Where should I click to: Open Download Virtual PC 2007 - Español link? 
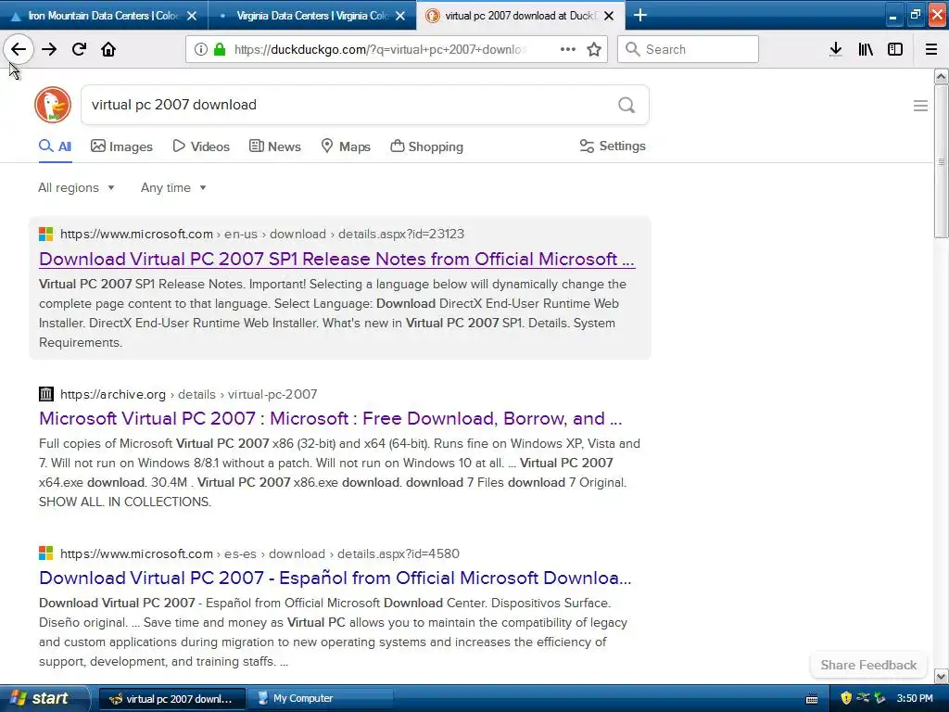(335, 578)
